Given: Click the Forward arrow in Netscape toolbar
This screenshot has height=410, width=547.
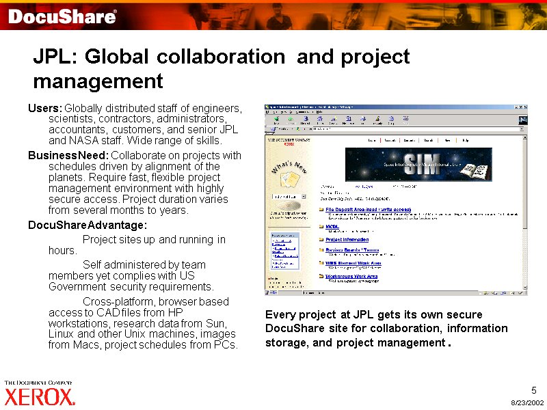Looking at the screenshot, I should 291,119.
